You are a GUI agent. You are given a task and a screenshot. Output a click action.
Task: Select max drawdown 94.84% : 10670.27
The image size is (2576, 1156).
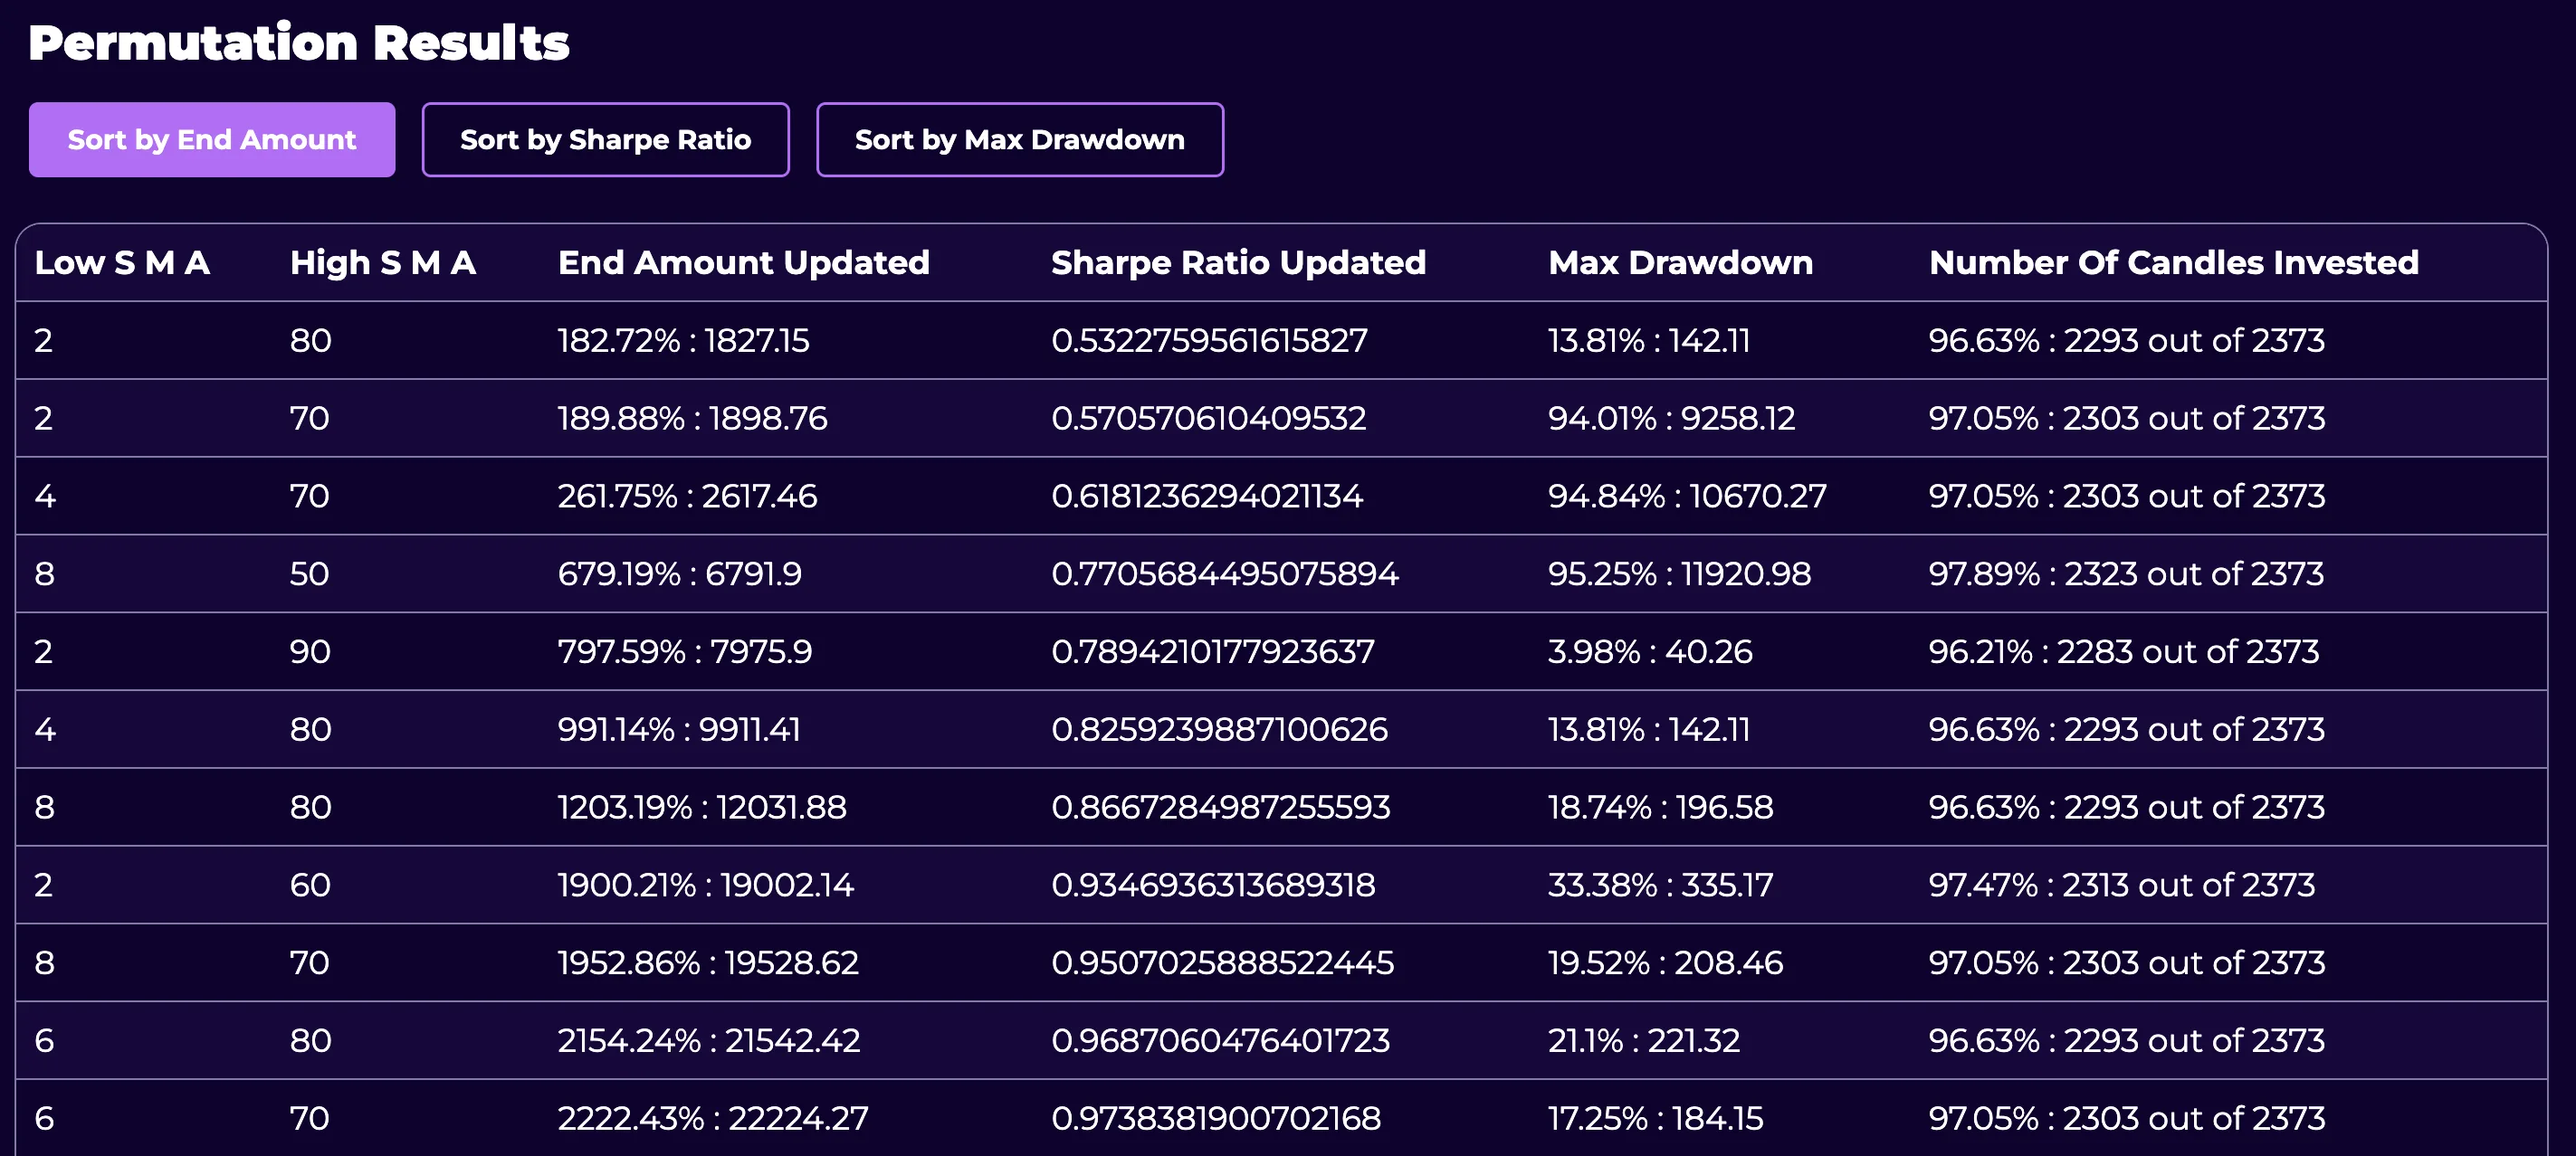click(1687, 497)
